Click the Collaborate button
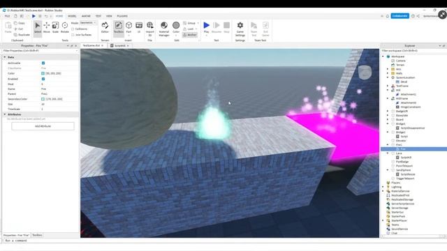This screenshot has width=447, height=251. click(x=400, y=16)
